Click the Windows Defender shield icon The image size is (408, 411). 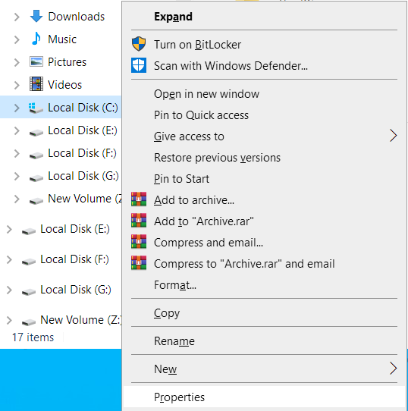(x=139, y=65)
